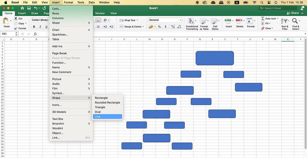Click the Redo arrow icon
307x158 pixels.
(44, 8)
